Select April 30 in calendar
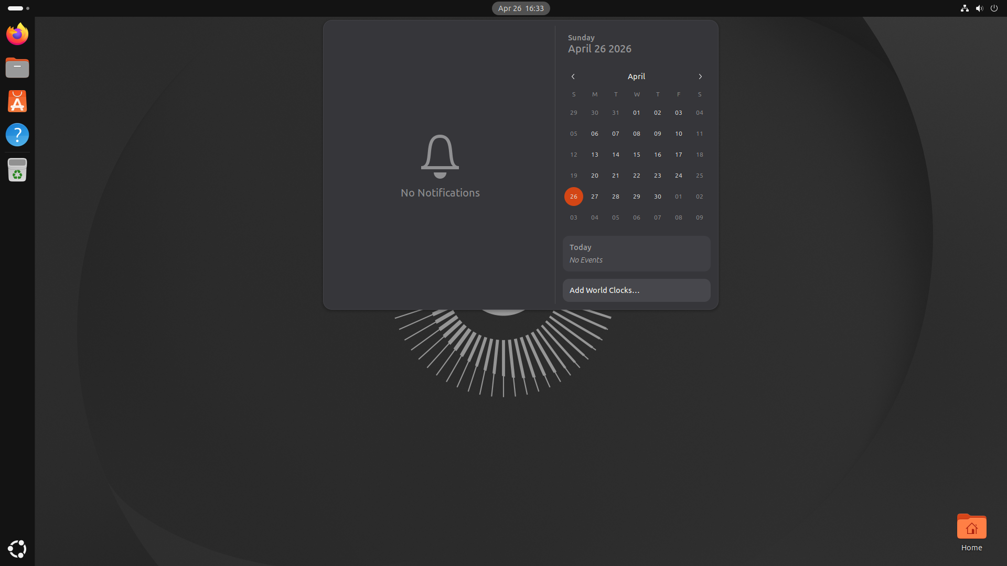 (x=658, y=197)
